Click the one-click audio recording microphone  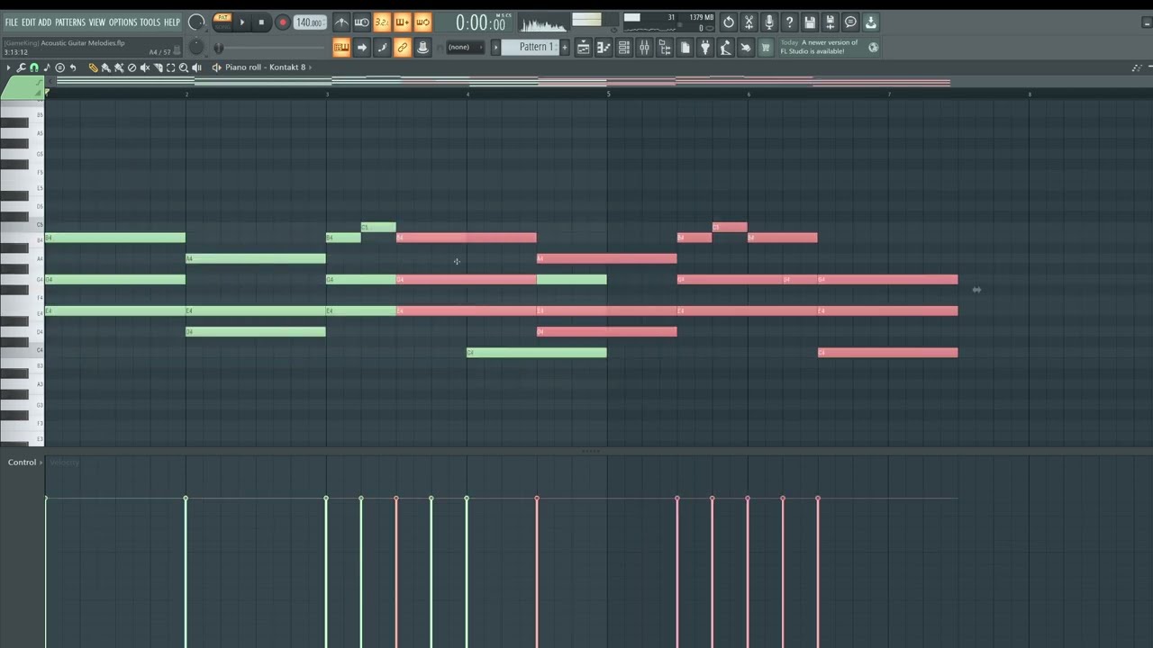coord(769,22)
